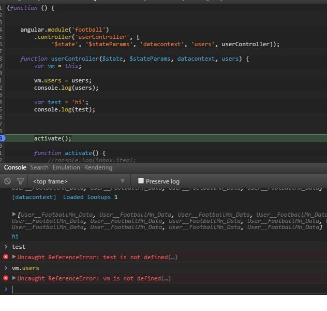Click ".controller('userController', [" in the source
327x311 pixels.
point(87,37)
